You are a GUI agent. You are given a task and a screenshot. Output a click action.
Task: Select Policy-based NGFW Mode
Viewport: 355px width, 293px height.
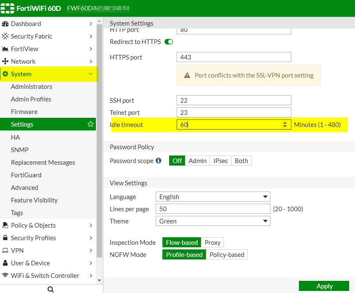[x=227, y=254]
